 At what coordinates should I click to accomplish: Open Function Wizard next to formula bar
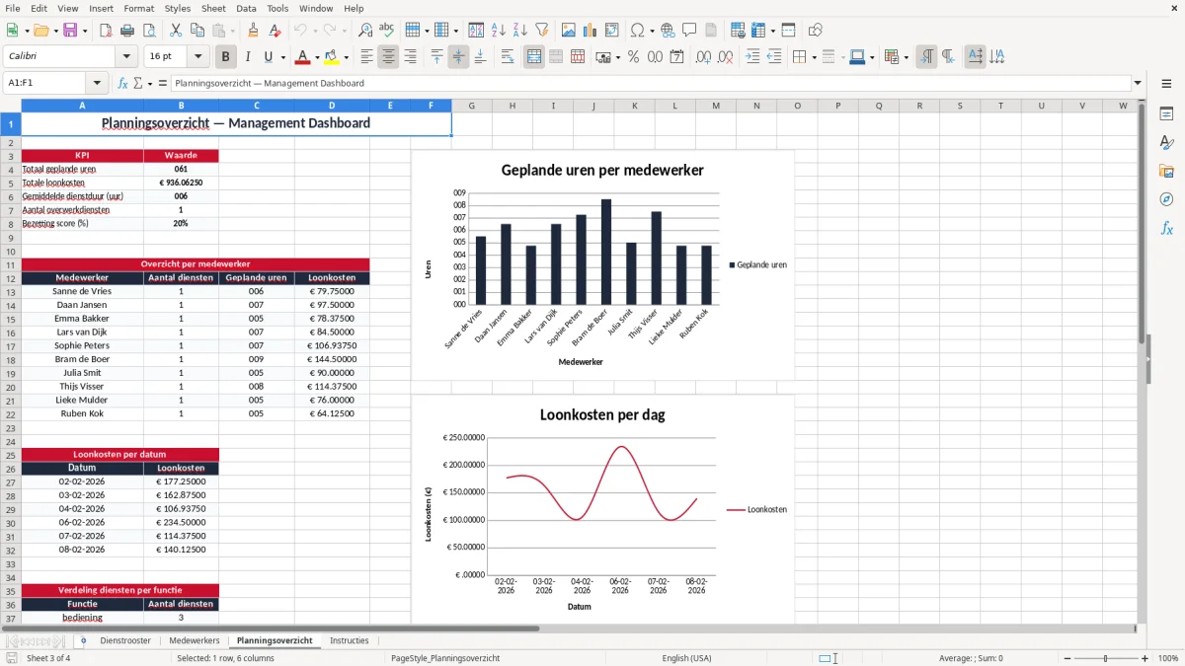coord(123,83)
